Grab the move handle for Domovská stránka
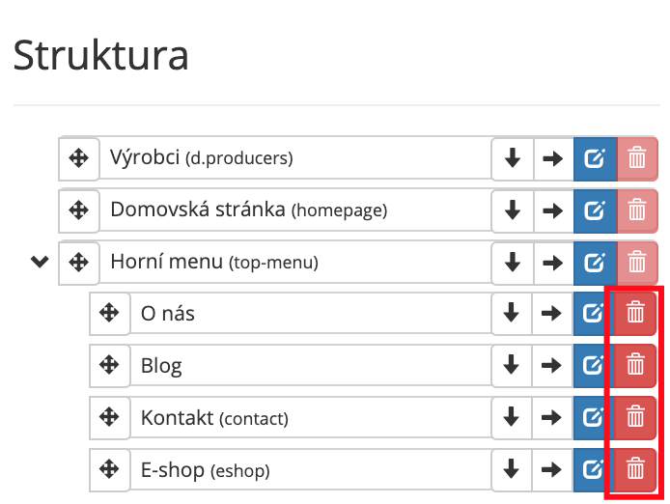This screenshot has width=670, height=504. 79,210
